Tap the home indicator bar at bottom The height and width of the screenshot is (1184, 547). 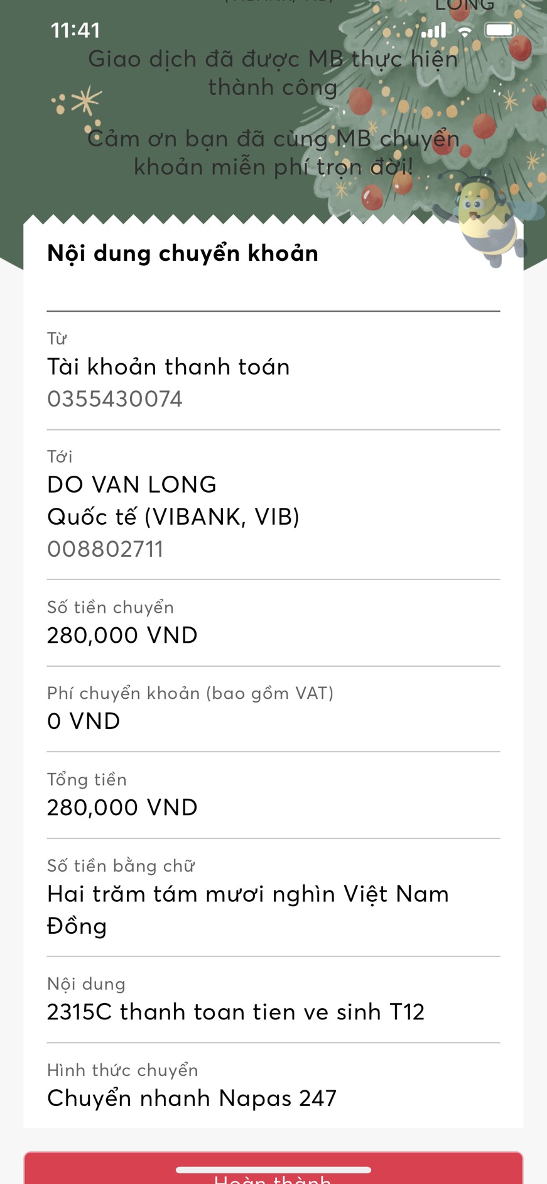[273, 1170]
